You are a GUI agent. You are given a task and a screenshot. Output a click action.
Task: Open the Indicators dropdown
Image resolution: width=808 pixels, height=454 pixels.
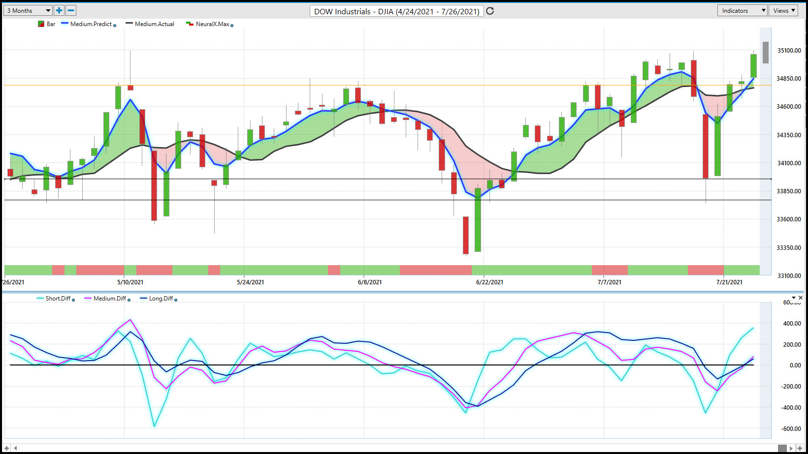coord(743,10)
